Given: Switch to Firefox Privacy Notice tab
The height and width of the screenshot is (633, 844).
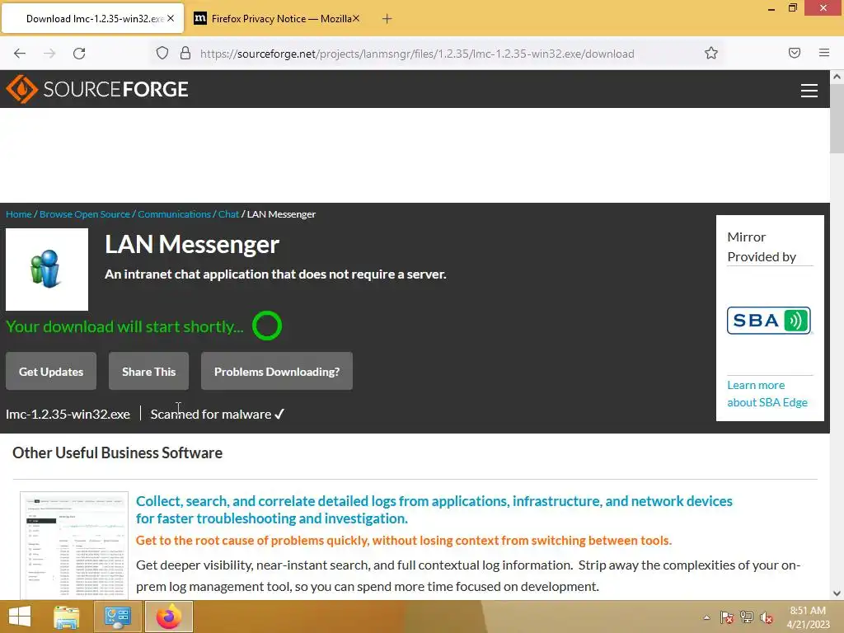Looking at the screenshot, I should [x=277, y=19].
